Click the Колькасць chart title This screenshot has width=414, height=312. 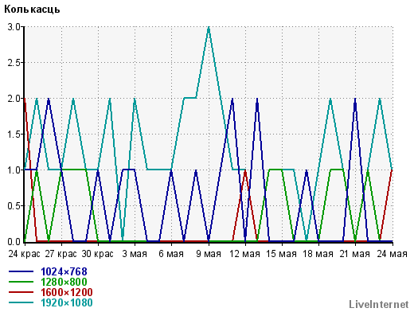tap(32, 10)
